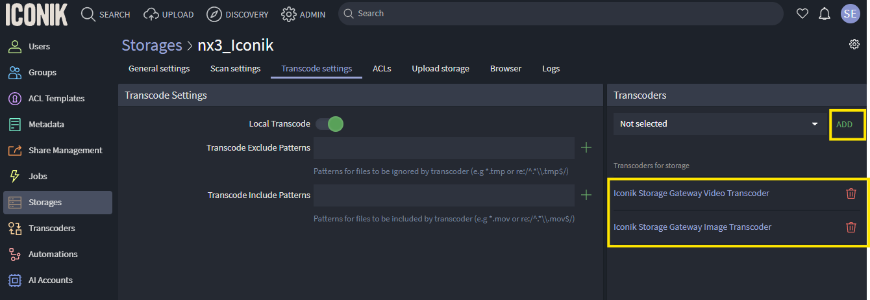Viewport: 870px width, 300px height.
Task: Open the SE user avatar menu
Action: click(x=850, y=14)
